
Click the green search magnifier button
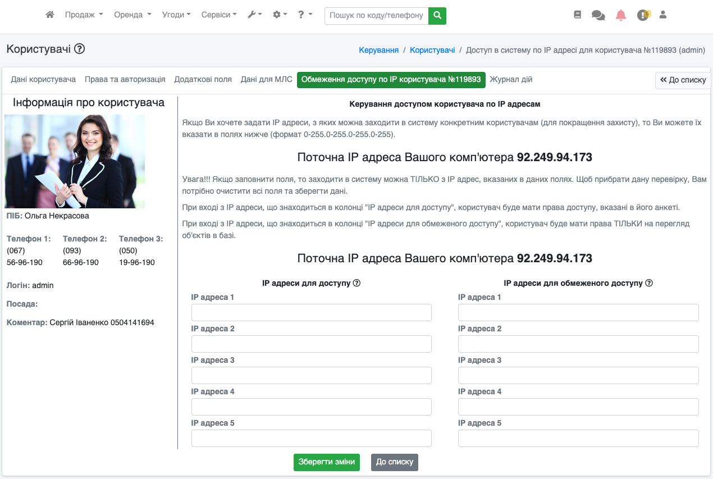pyautogui.click(x=437, y=16)
